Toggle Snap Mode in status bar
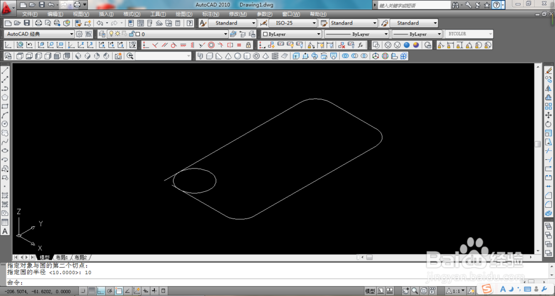This screenshot has width=555, height=296. [x=83, y=290]
